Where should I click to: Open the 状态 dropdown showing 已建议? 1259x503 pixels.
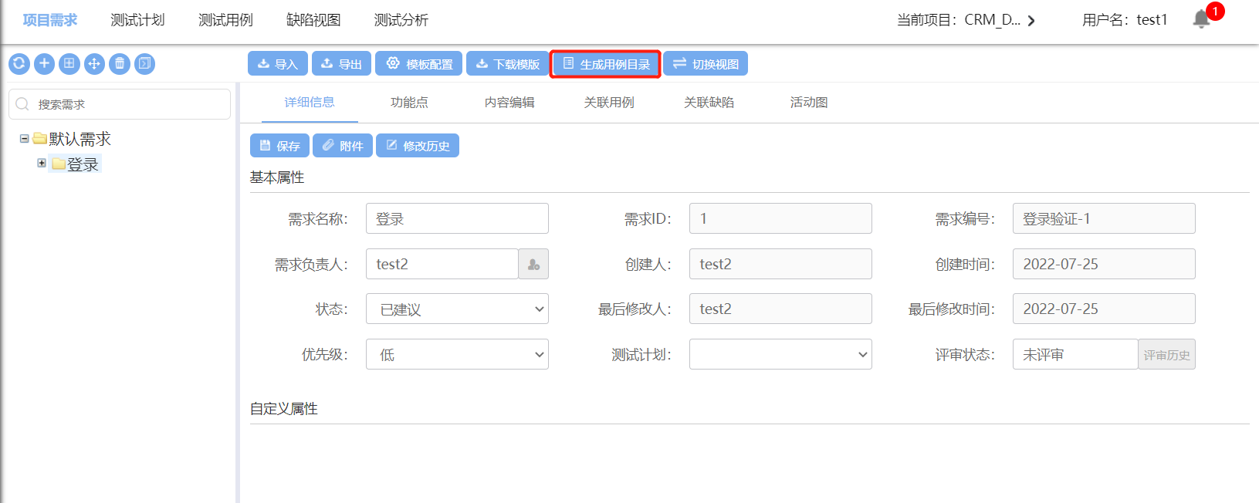point(457,309)
